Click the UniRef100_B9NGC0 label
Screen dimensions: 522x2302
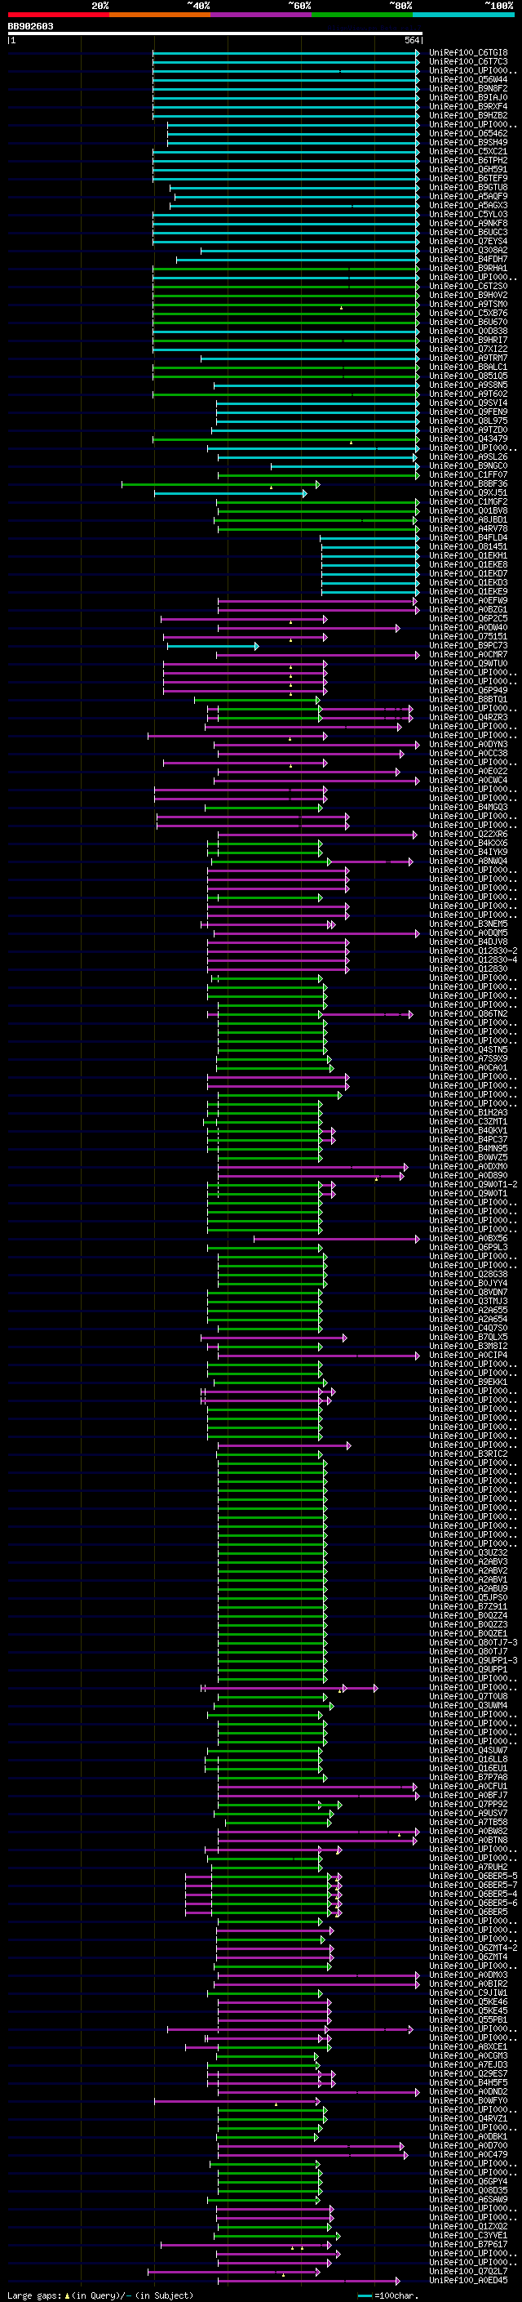click(468, 465)
